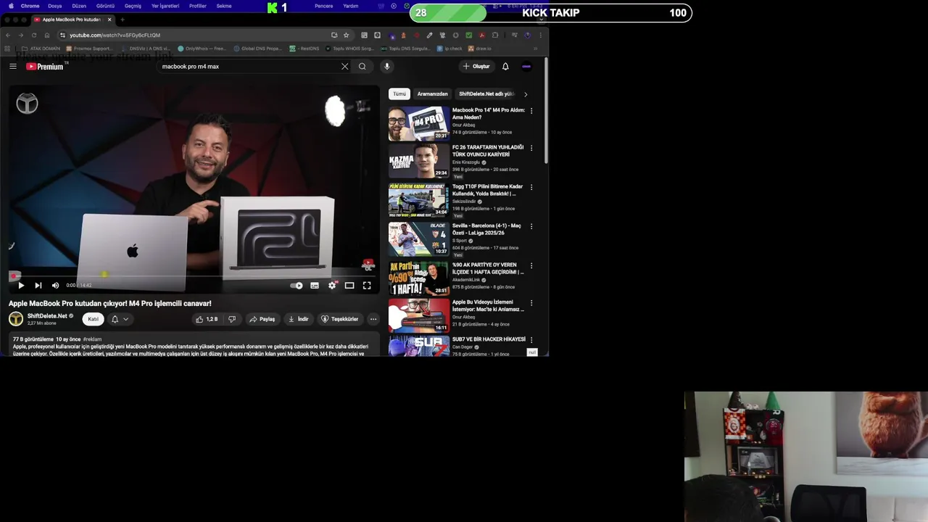Image resolution: width=928 pixels, height=522 pixels.
Task: Open the Profiller menu
Action: tap(198, 6)
